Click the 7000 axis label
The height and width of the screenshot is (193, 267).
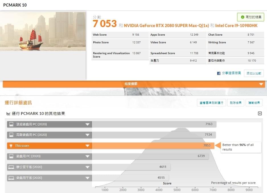pyautogui.click(x=213, y=190)
